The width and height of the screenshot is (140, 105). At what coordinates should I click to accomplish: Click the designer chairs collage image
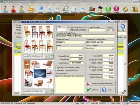pyautogui.click(x=38, y=74)
